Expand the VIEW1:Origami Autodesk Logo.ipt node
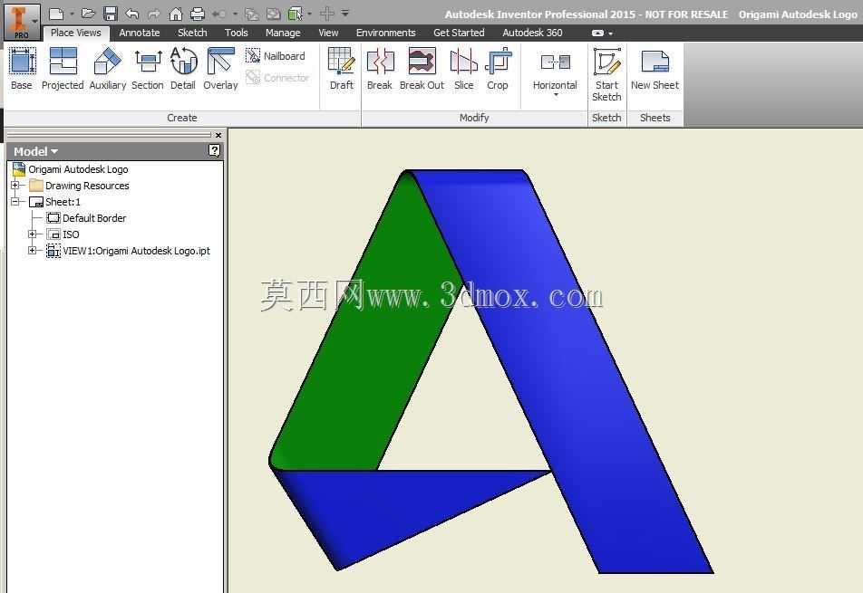The image size is (863, 593). coord(32,251)
